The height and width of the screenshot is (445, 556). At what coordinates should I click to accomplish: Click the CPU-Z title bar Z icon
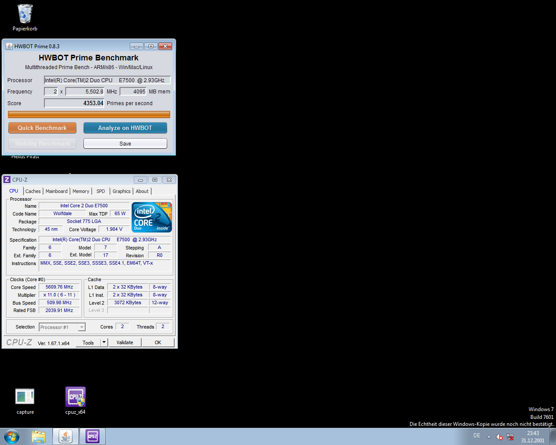pyautogui.click(x=7, y=179)
